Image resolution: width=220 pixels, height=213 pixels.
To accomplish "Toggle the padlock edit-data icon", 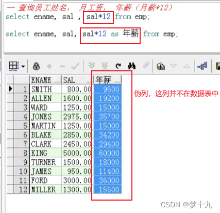I will pyautogui.click(x=36, y=66).
